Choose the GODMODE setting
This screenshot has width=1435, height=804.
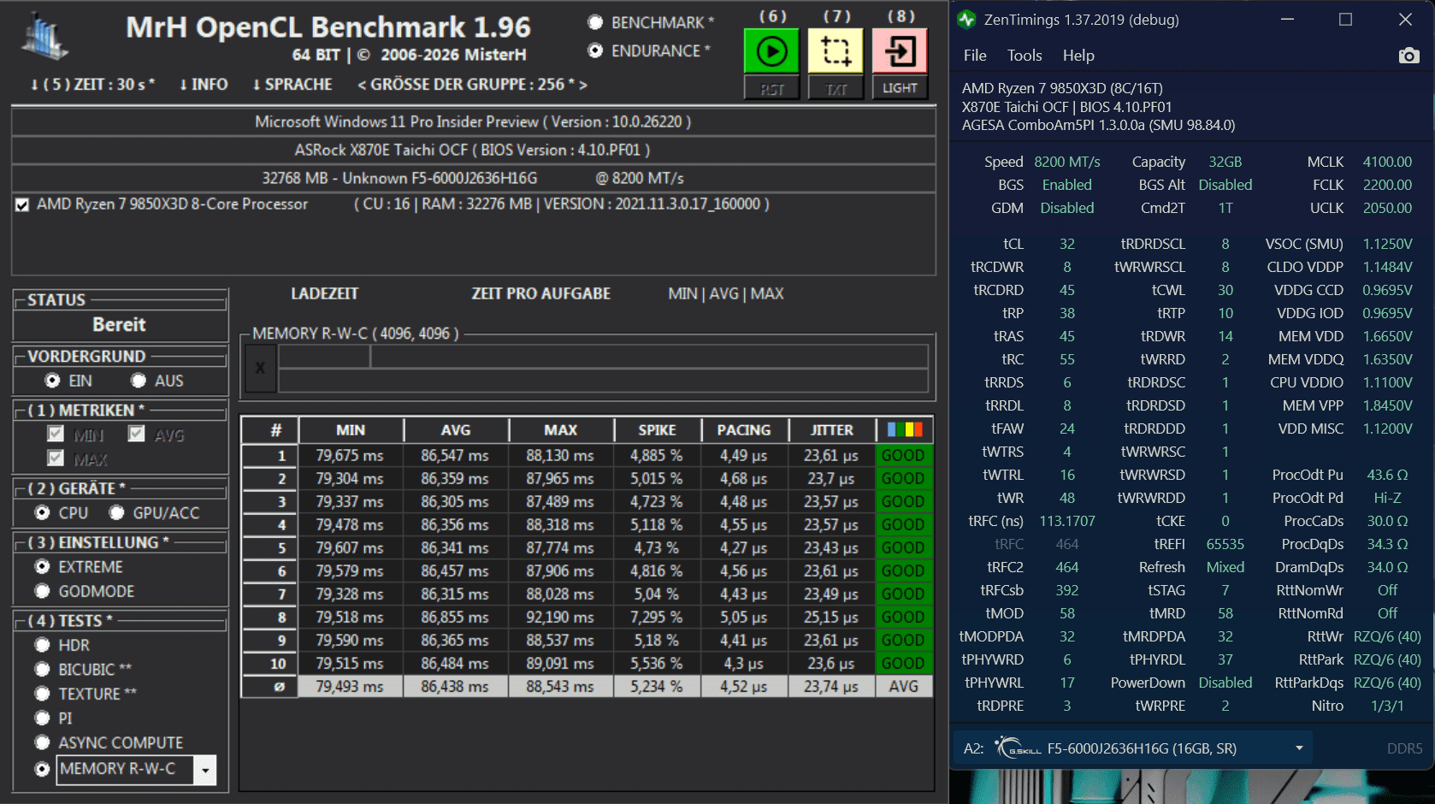(x=42, y=591)
